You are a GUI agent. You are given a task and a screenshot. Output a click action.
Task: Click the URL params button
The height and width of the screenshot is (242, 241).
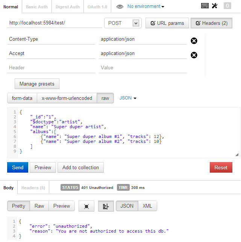[167, 23]
